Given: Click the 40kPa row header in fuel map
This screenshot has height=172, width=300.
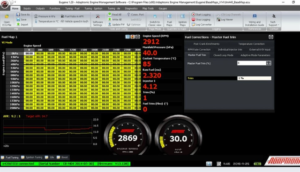Looking at the screenshot, I should tap(15, 64).
